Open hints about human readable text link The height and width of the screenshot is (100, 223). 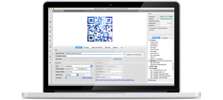pos(115,80)
